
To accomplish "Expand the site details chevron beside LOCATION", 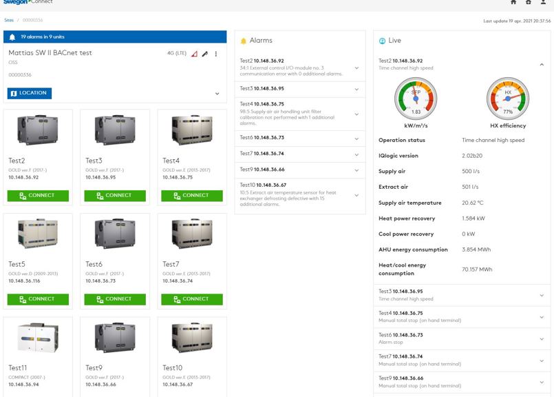I will (217, 94).
